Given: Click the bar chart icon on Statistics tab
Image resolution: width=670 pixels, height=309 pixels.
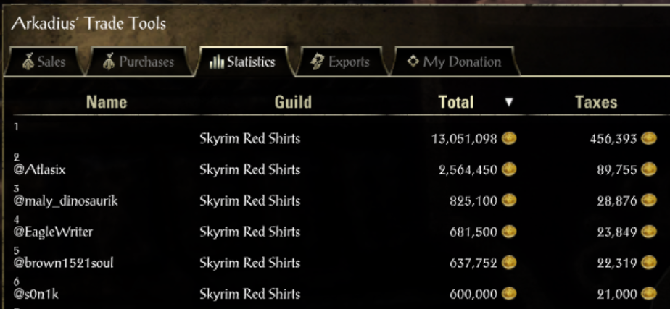Looking at the screenshot, I should click(x=216, y=62).
